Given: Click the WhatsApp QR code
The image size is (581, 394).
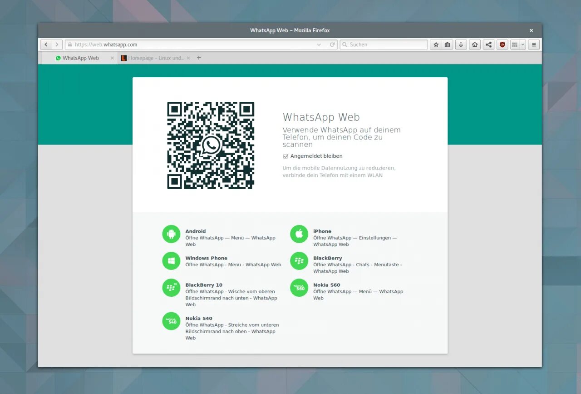Looking at the screenshot, I should point(211,145).
